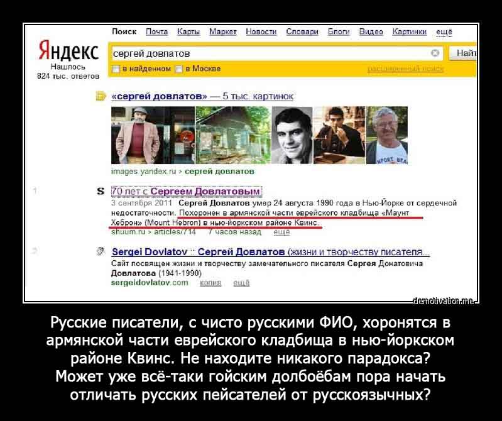
Task: Open thumbnail of man in pink jacket
Action: click(153, 135)
